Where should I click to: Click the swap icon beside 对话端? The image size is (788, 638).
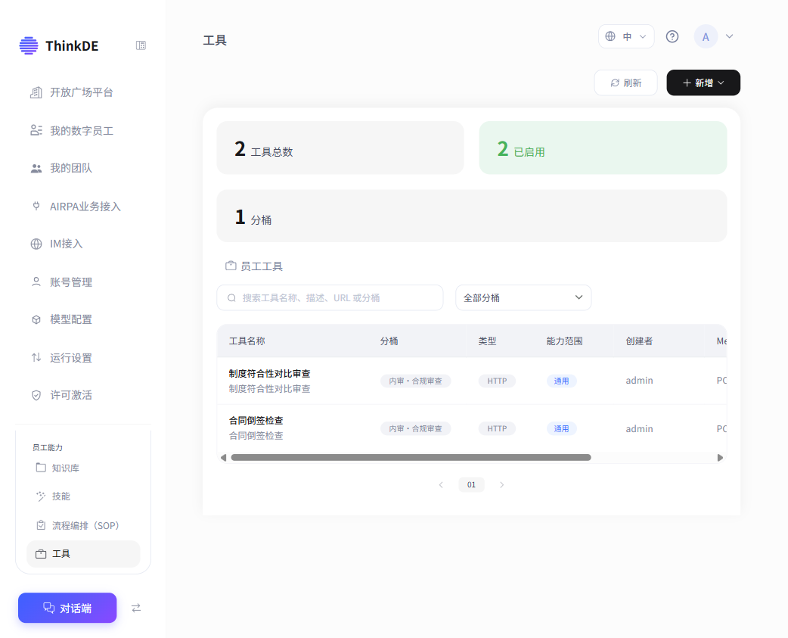click(x=136, y=608)
